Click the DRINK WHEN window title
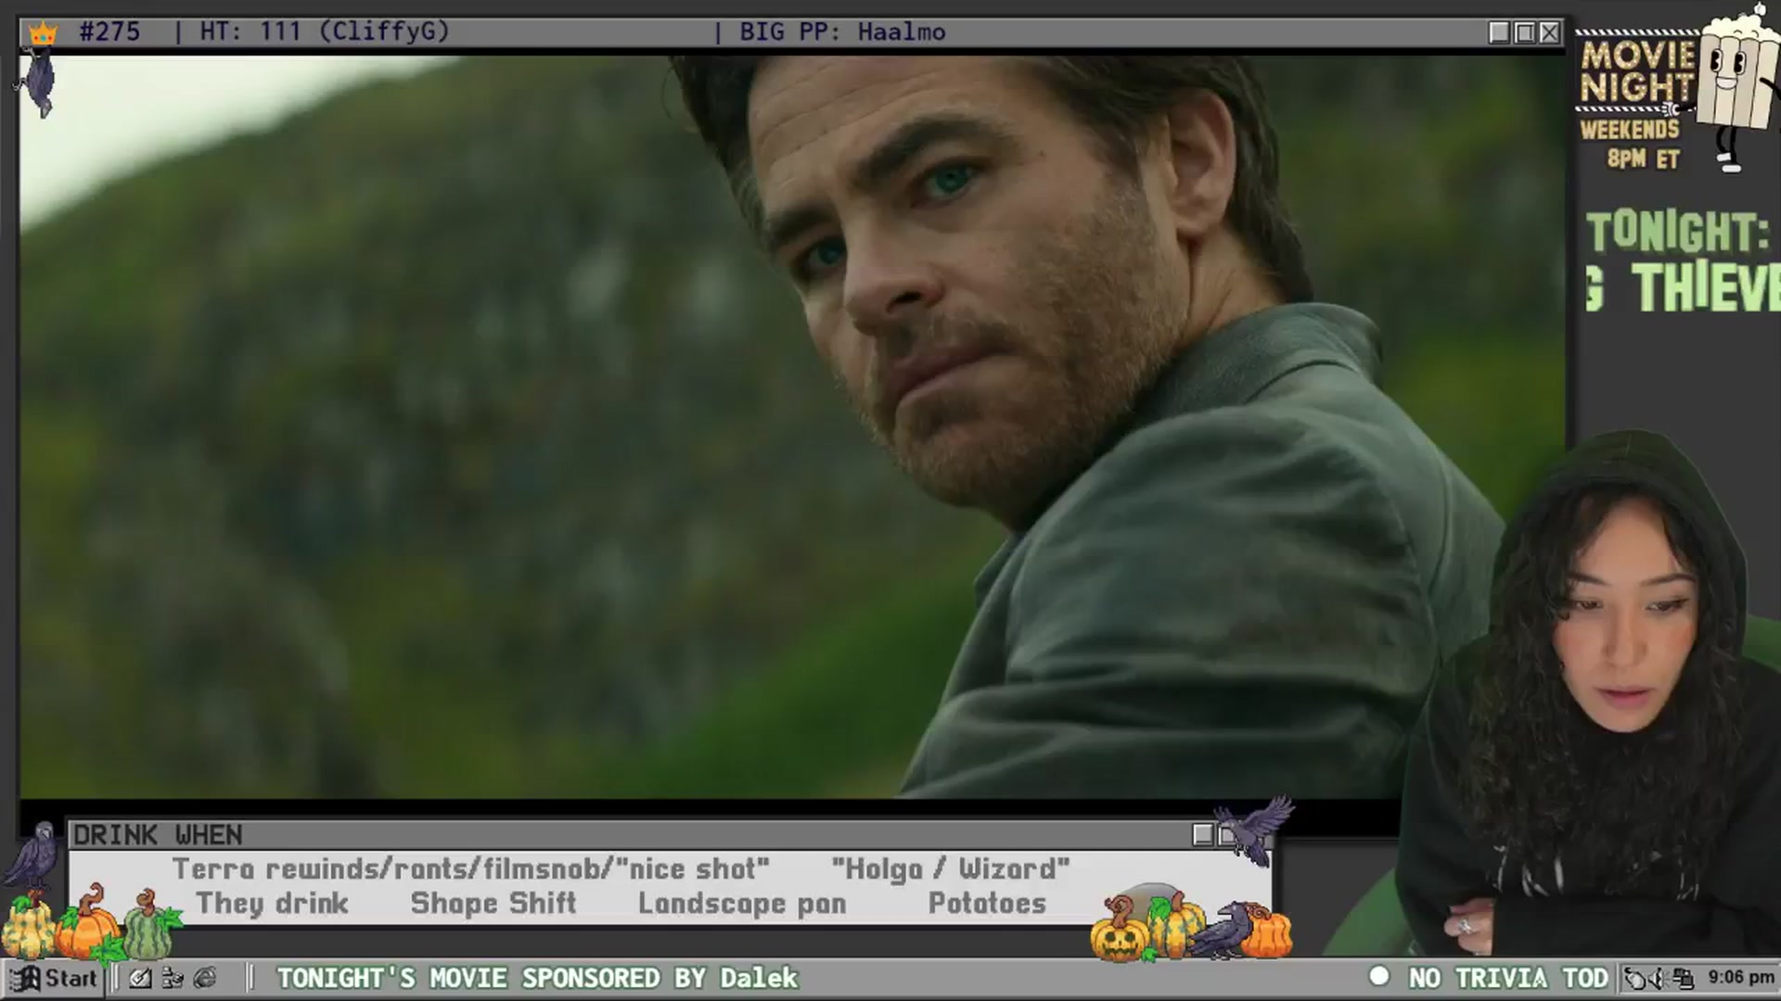This screenshot has width=1781, height=1001. pos(158,835)
